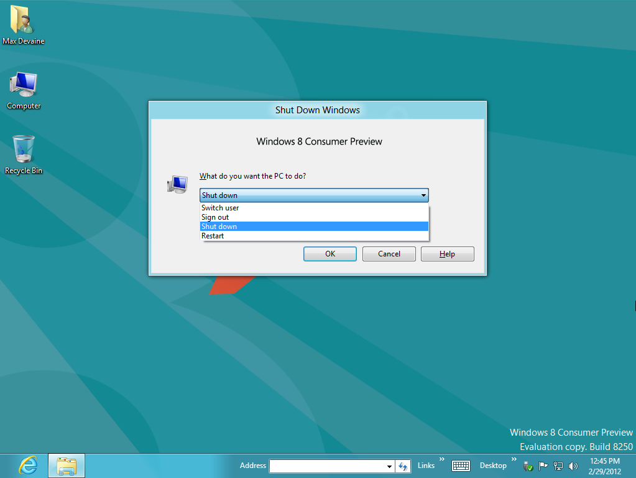Launch Internet Explorer from the taskbar

pyautogui.click(x=28, y=466)
